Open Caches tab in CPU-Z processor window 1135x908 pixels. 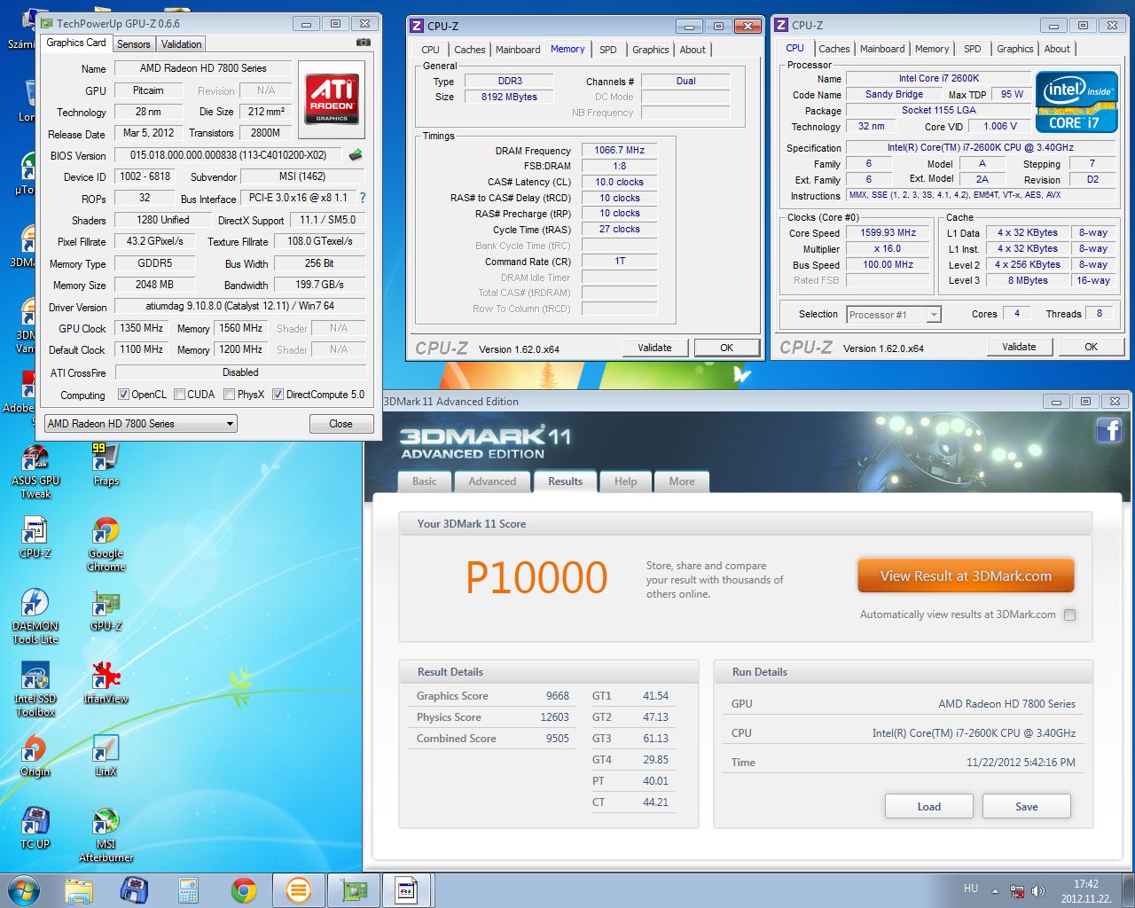pos(834,49)
